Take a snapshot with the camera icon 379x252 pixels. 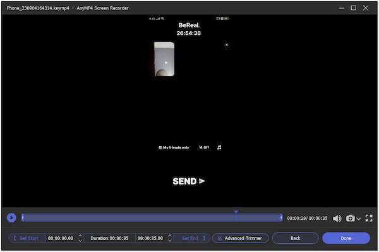pyautogui.click(x=350, y=218)
